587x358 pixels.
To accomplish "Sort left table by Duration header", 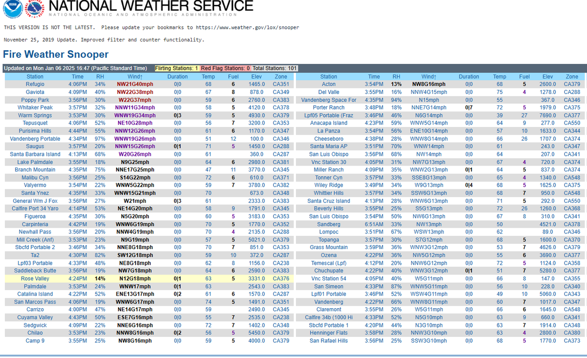I will pyautogui.click(x=178, y=77).
